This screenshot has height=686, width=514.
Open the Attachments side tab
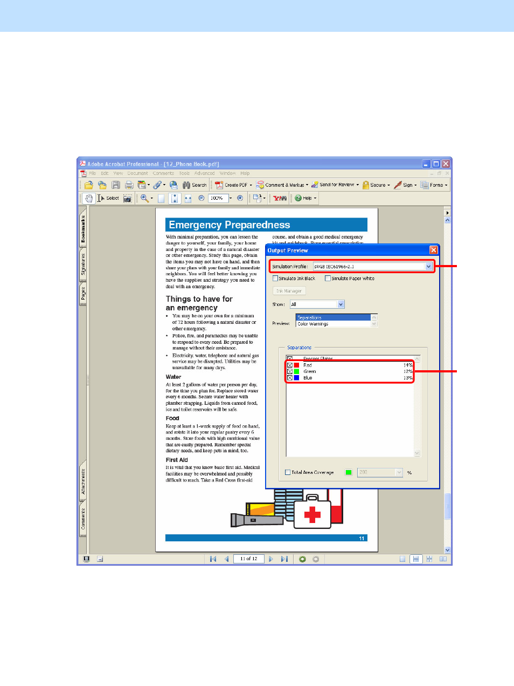(x=83, y=481)
